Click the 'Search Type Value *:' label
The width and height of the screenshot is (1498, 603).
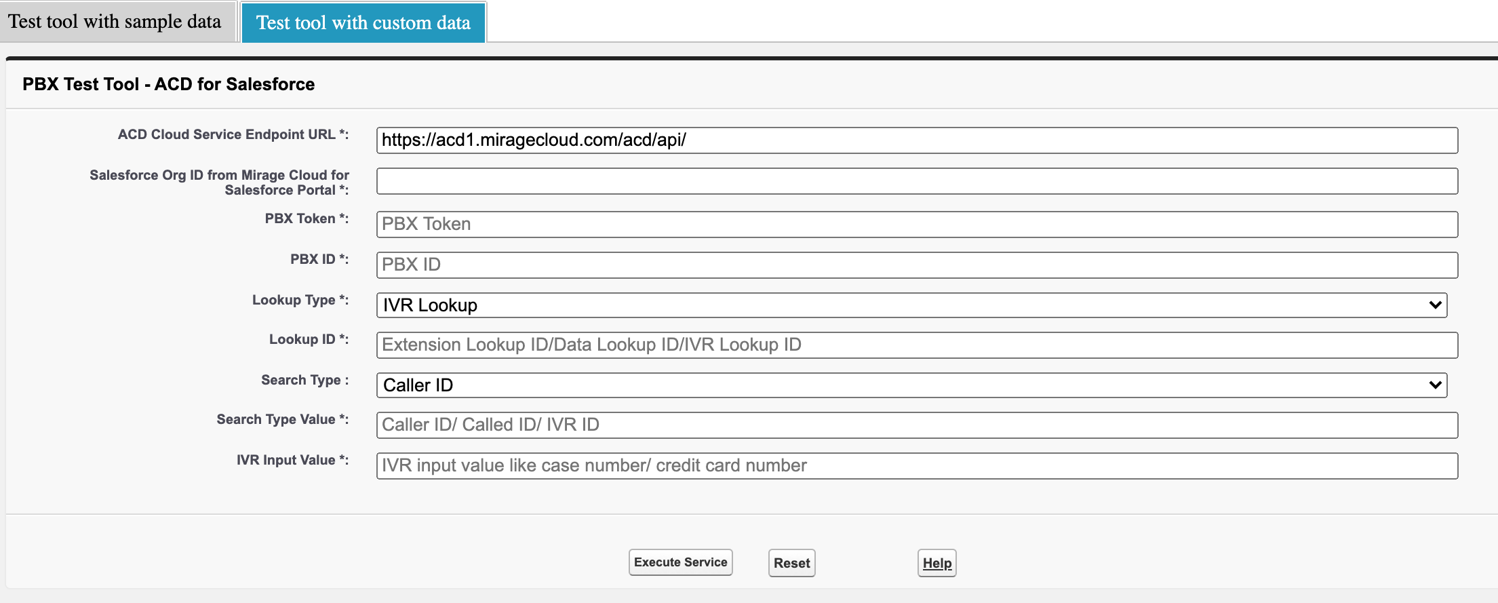(283, 419)
